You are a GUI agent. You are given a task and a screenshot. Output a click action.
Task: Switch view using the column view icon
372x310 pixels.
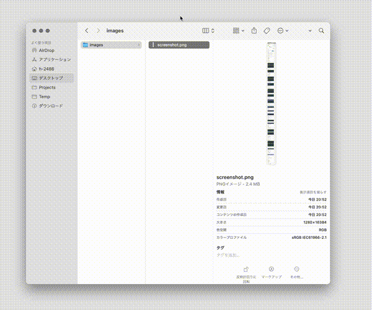coord(205,30)
